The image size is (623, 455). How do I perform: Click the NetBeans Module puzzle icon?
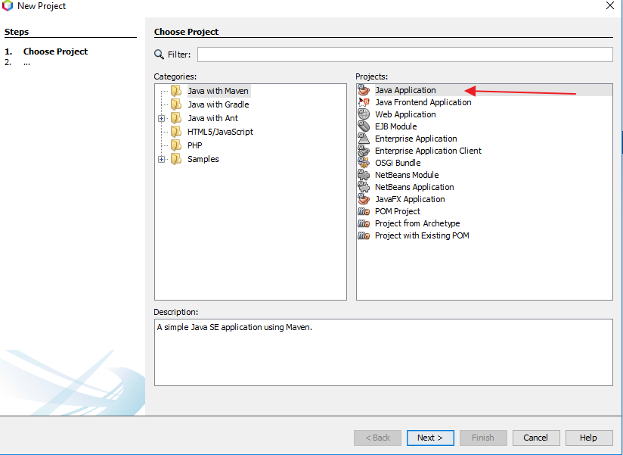tap(364, 175)
